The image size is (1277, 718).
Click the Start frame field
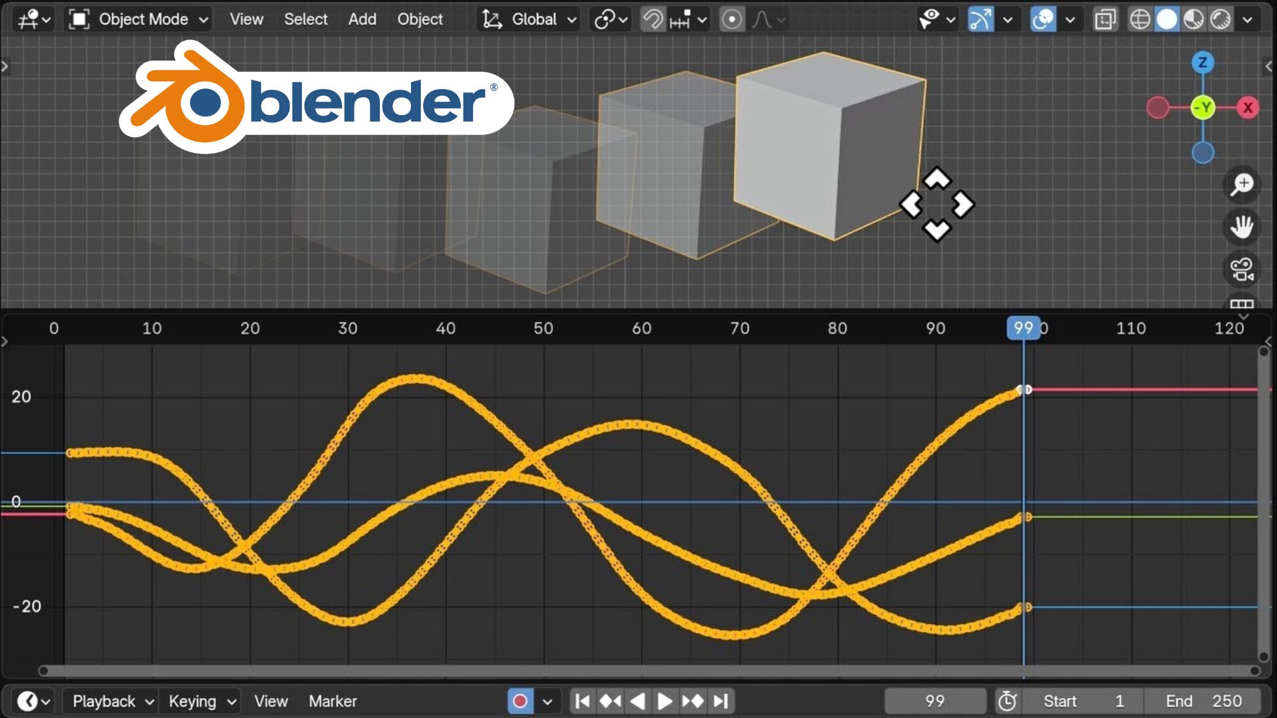[1083, 701]
